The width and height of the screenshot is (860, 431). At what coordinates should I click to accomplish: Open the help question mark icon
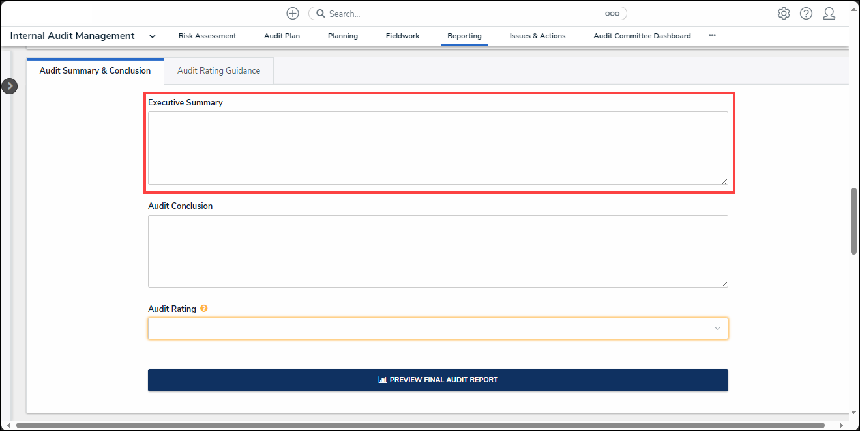point(806,14)
